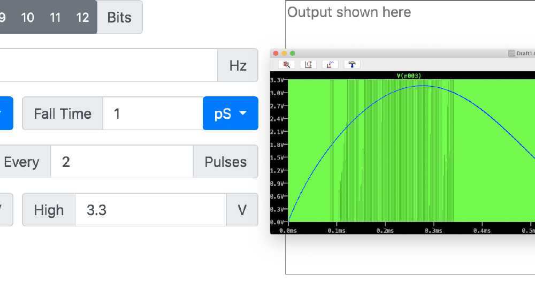
Task: Click the pick visible traces toolbar icon
Action: [x=331, y=64]
